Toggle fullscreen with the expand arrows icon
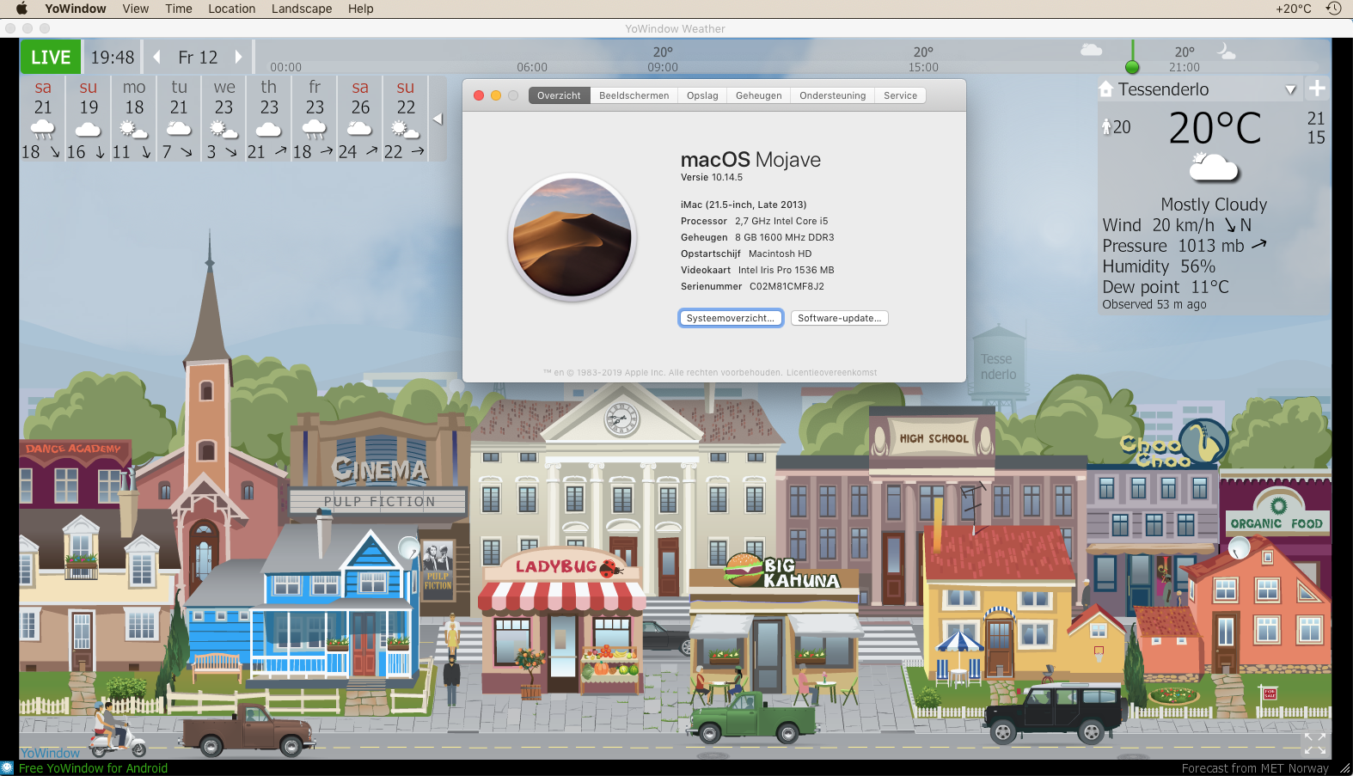Image resolution: width=1353 pixels, height=776 pixels. tap(1315, 743)
